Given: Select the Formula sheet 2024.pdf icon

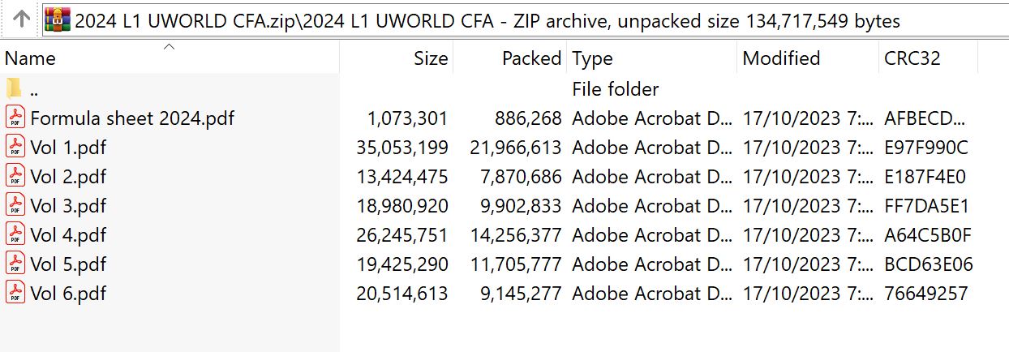Looking at the screenshot, I should [15, 118].
